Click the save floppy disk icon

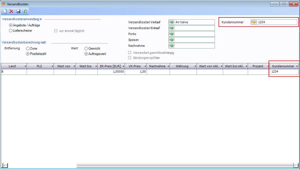(x=18, y=11)
